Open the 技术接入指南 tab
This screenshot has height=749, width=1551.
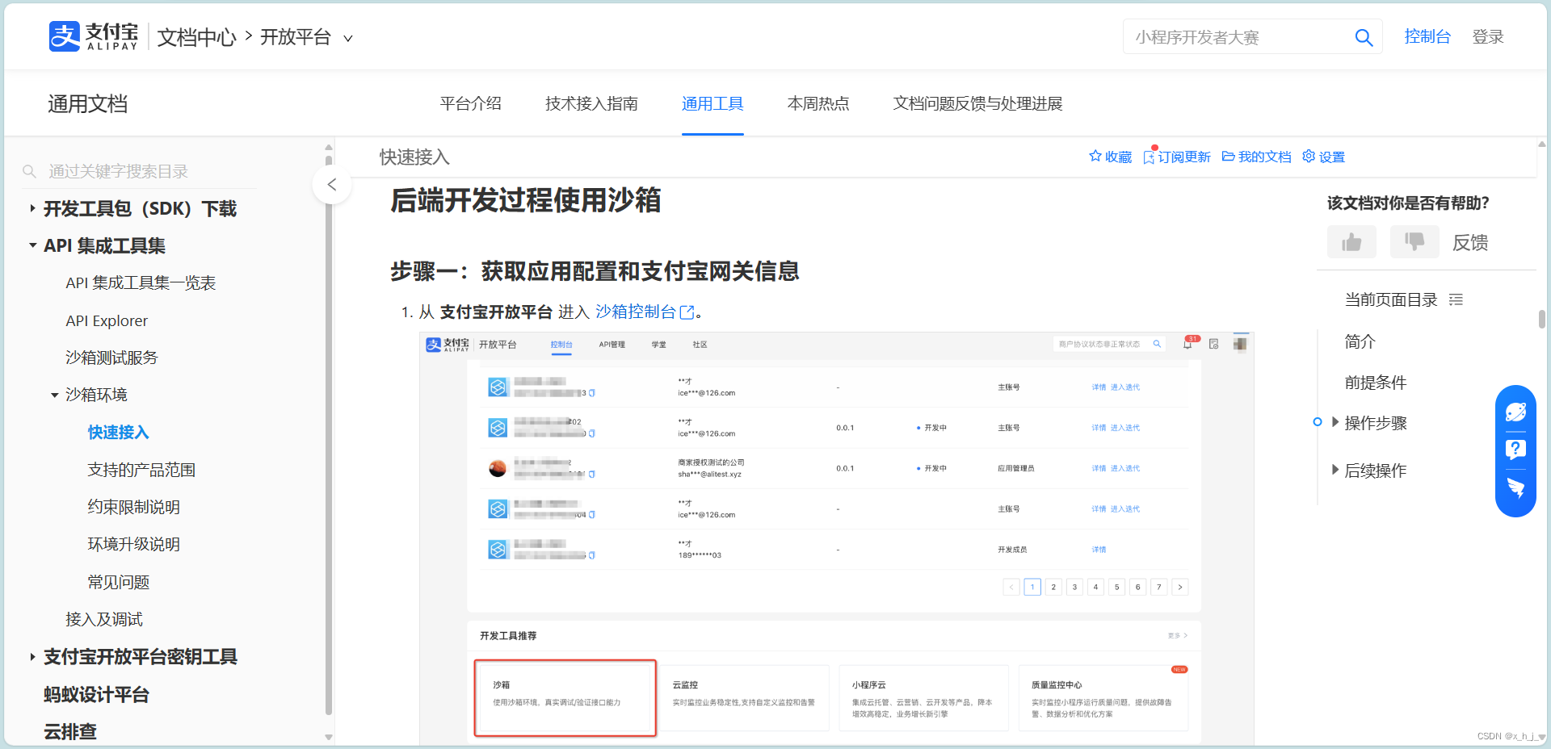coord(591,103)
